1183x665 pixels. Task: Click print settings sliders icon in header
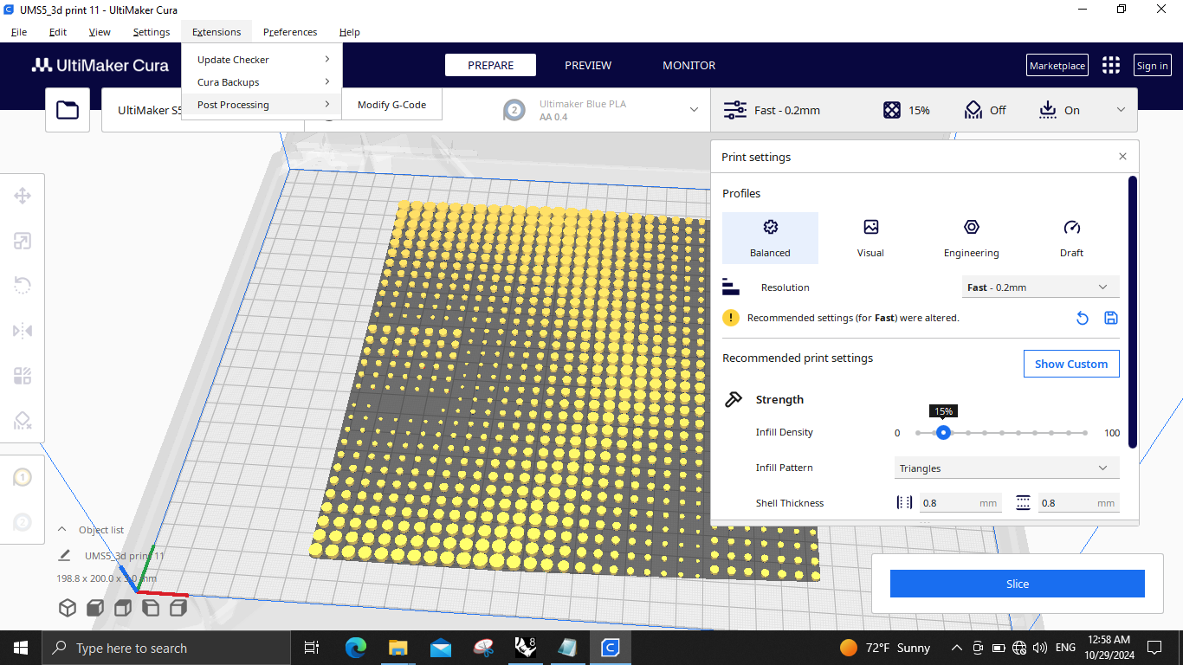pyautogui.click(x=734, y=110)
